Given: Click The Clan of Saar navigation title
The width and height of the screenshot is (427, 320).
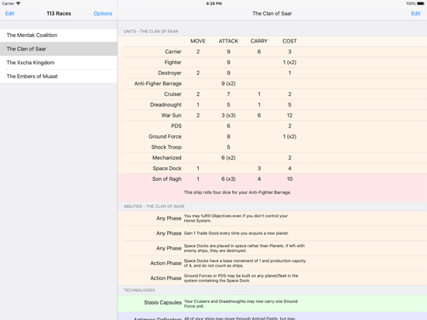Looking at the screenshot, I should (272, 13).
